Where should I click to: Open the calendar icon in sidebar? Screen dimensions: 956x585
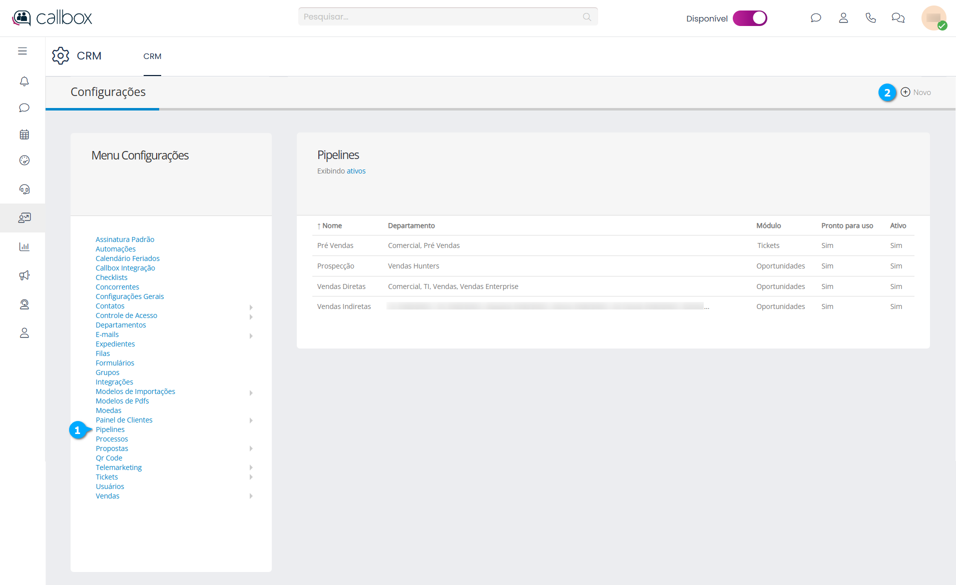[24, 134]
